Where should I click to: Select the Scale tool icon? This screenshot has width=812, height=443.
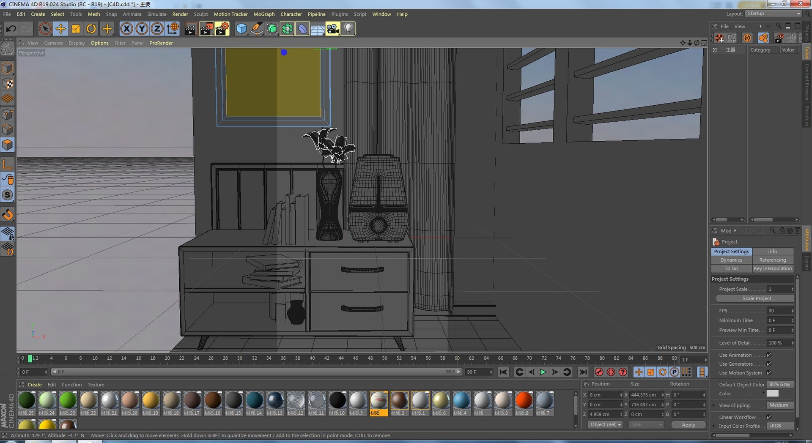click(76, 29)
